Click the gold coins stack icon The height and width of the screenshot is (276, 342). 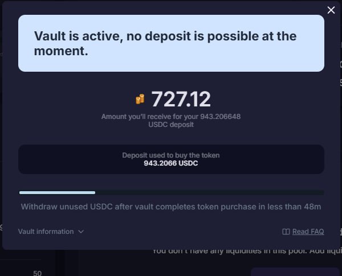click(140, 99)
